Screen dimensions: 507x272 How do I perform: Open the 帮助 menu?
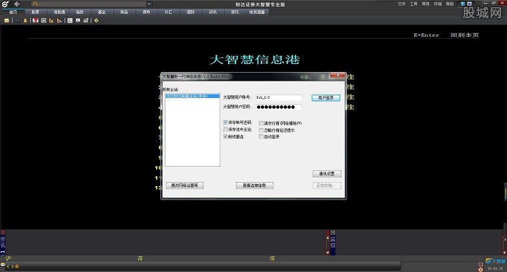pyautogui.click(x=450, y=4)
